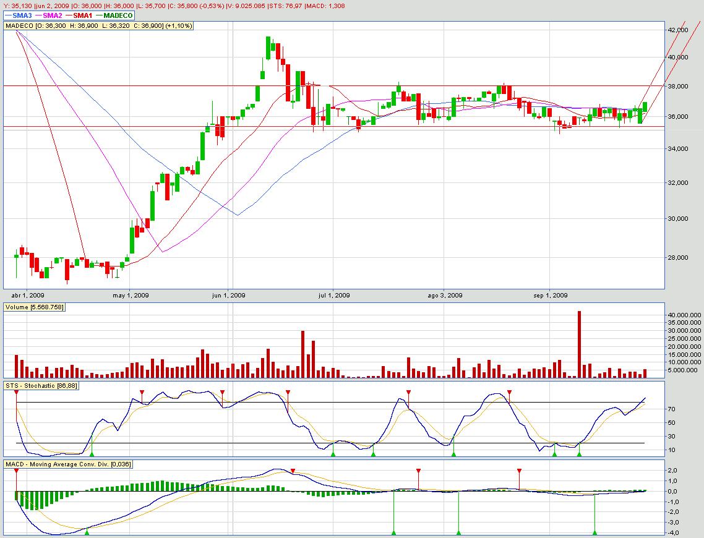704x538 pixels.
Task: Click the 2,0 level on MACD axis
Action: pos(672,470)
